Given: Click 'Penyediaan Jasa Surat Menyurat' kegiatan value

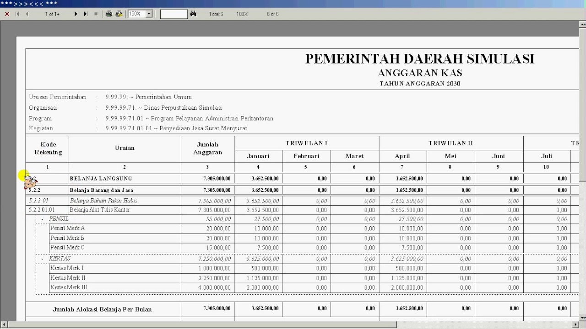Looking at the screenshot, I should [203, 128].
